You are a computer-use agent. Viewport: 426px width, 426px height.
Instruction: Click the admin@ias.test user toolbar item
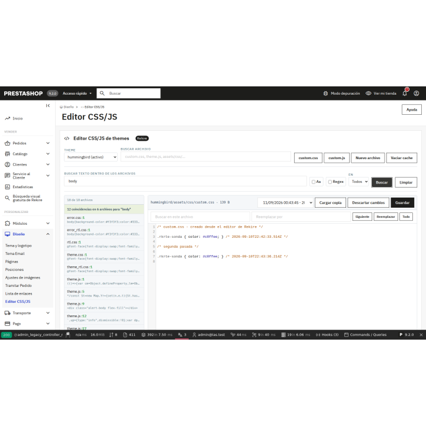click(209, 335)
